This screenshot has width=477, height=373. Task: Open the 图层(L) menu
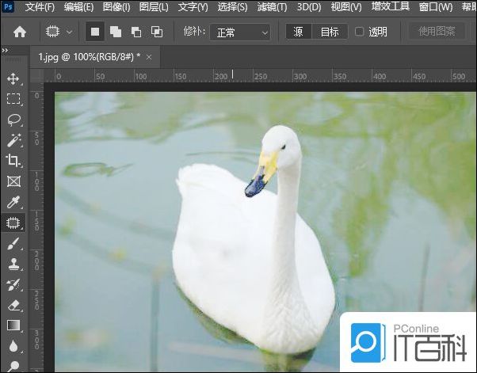tap(154, 7)
